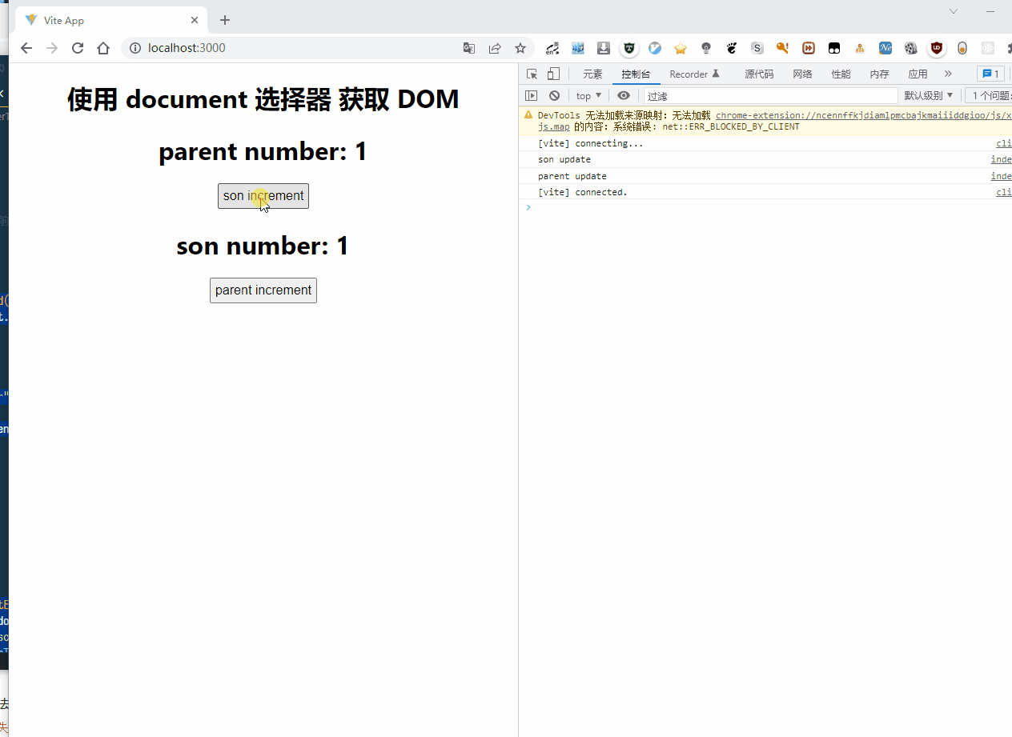
Task: Click the 1 个问题 issues button
Action: (x=990, y=96)
